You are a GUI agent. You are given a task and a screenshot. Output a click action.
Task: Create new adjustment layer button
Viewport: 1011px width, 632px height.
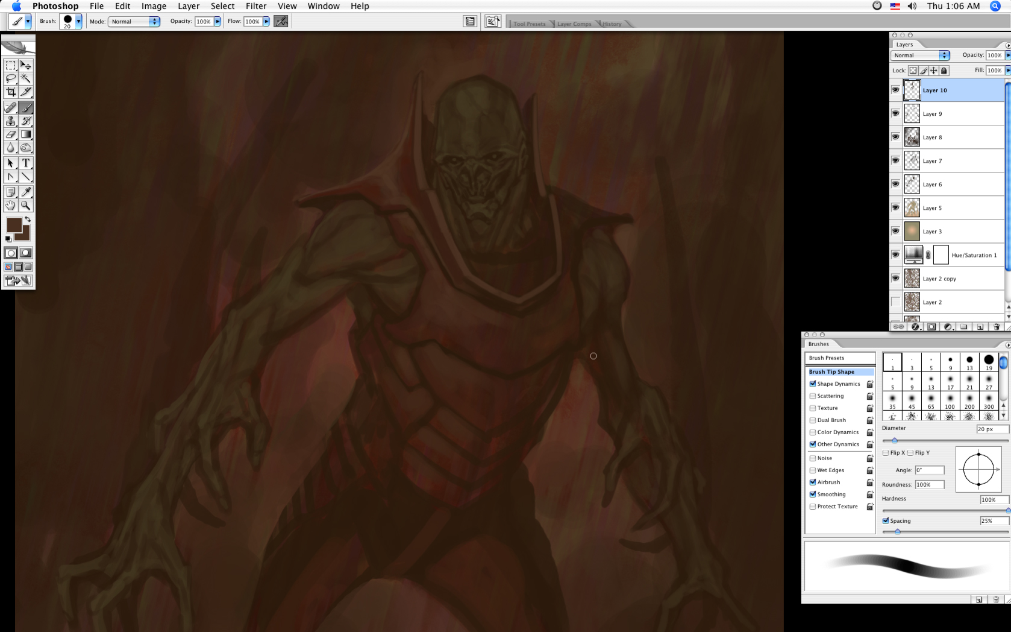(948, 327)
